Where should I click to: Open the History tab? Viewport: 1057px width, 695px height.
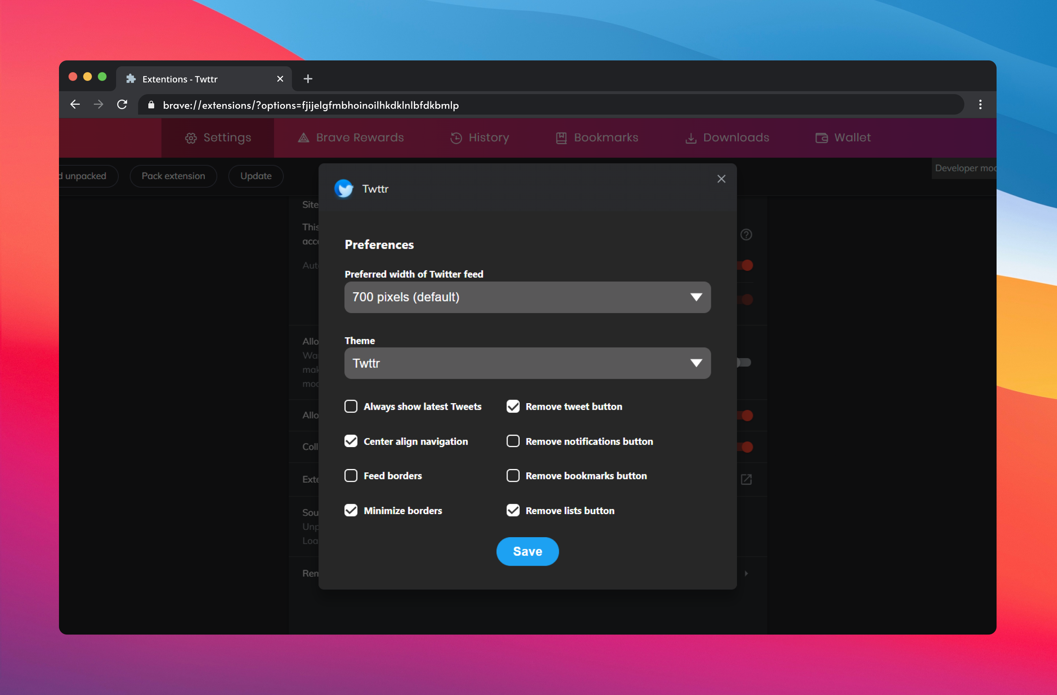[480, 138]
